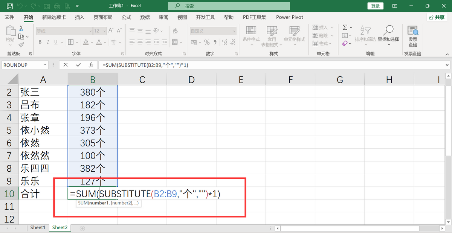Click the 发票查验 invoice check icon

pos(413,36)
